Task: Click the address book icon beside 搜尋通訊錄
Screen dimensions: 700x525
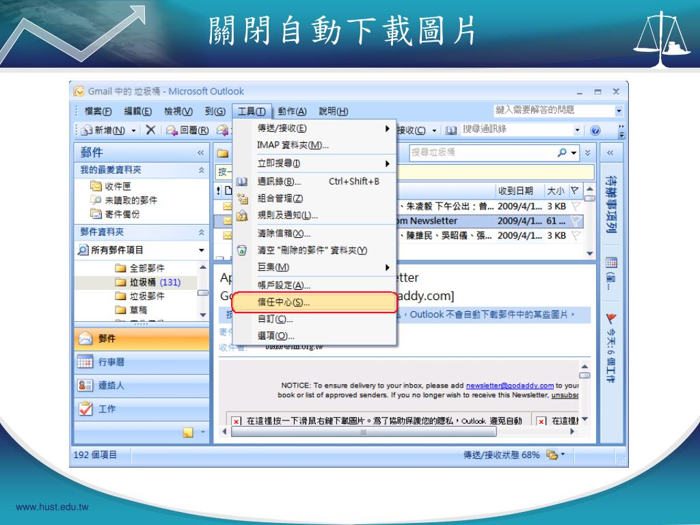Action: click(x=451, y=130)
